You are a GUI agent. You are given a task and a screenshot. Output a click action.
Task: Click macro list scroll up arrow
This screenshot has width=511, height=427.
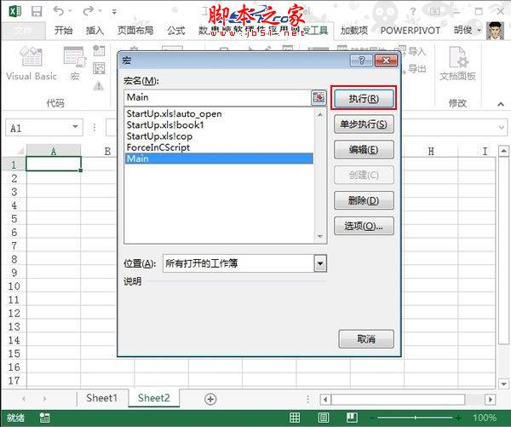click(x=320, y=114)
